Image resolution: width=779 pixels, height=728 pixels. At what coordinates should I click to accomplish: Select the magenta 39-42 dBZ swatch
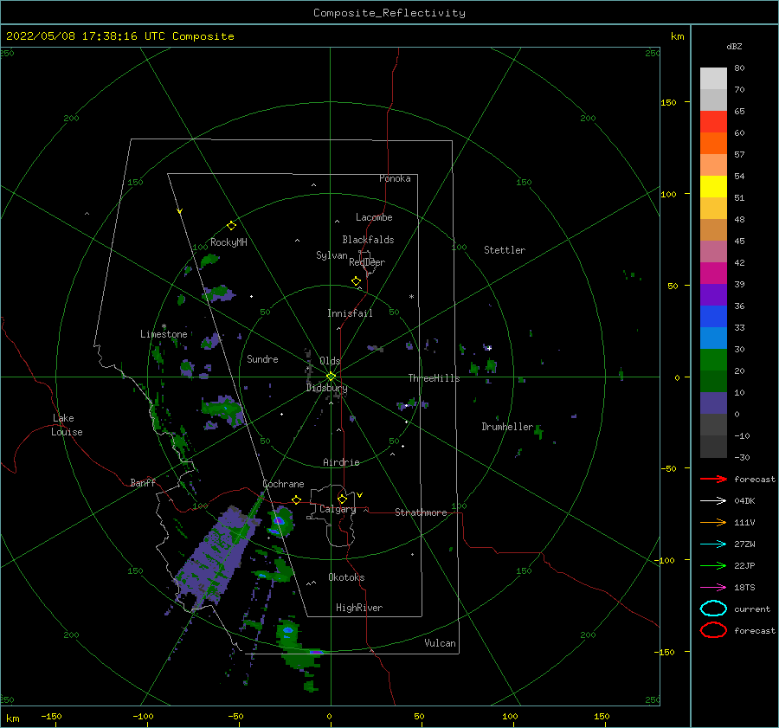pyautogui.click(x=713, y=274)
